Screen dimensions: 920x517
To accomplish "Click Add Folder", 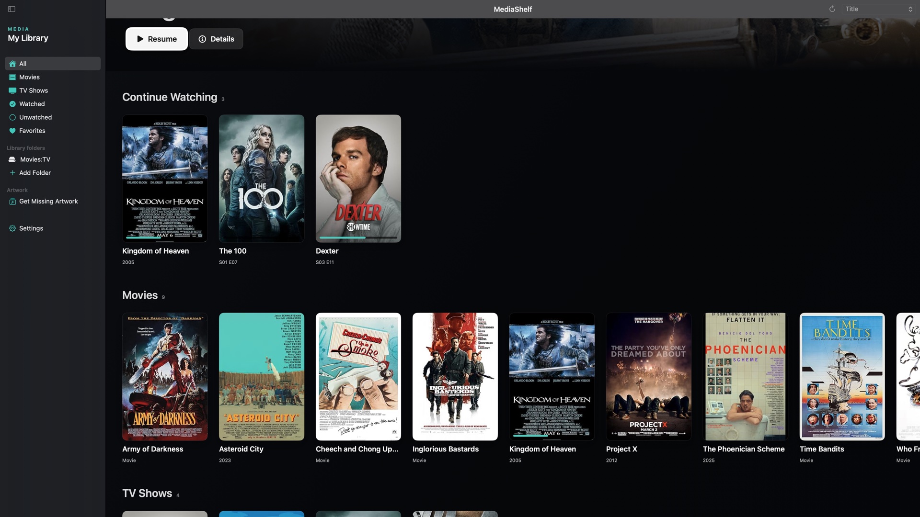I will [53, 173].
